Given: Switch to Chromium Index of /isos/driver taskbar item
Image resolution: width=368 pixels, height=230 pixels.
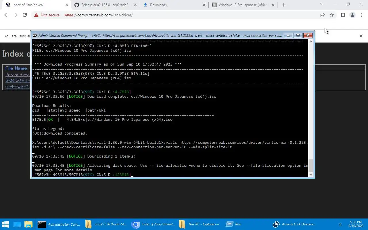Looking at the screenshot, I should pyautogui.click(x=153, y=224).
